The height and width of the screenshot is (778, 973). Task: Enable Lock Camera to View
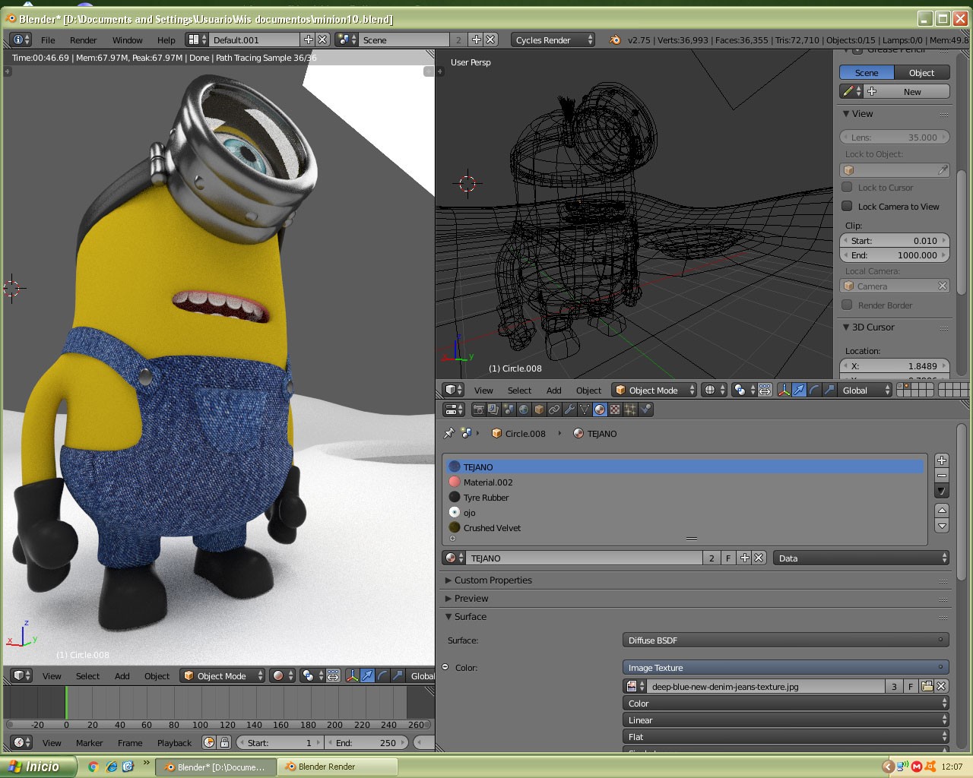847,206
